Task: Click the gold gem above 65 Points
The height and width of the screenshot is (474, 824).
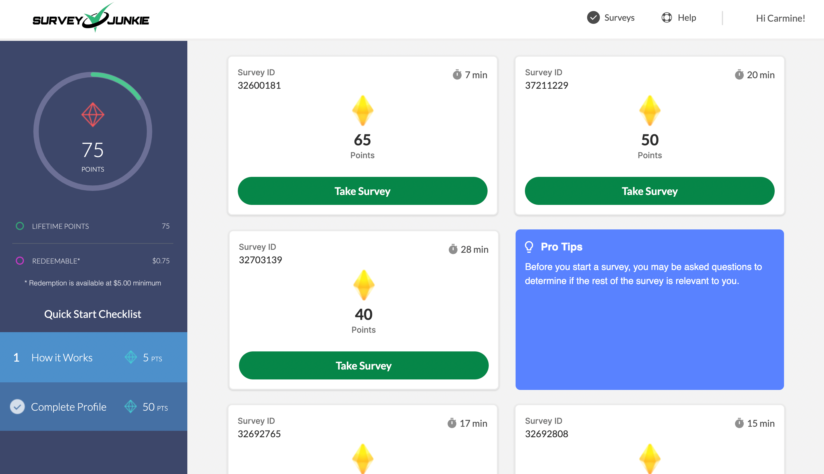Action: pos(362,111)
